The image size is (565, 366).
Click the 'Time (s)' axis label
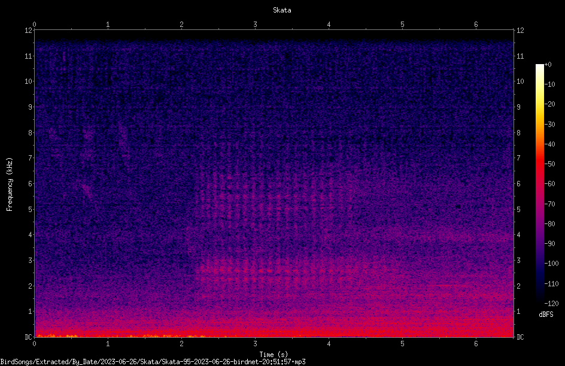(x=274, y=355)
